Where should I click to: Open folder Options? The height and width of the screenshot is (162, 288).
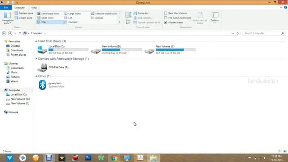pyautogui.click(x=215, y=18)
